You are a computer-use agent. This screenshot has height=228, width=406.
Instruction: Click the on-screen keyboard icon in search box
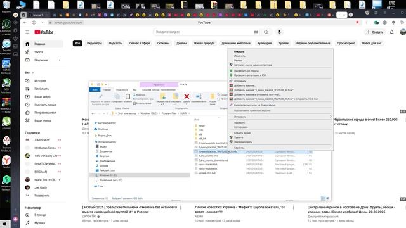(x=256, y=32)
